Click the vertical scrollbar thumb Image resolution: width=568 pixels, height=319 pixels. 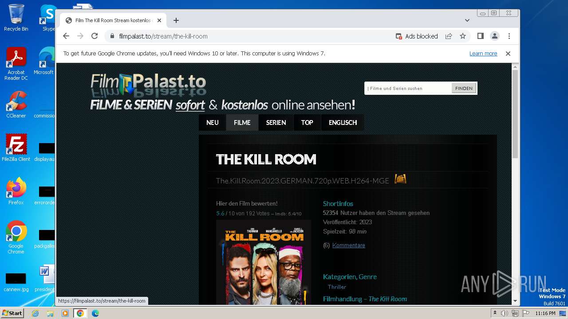coord(515,114)
